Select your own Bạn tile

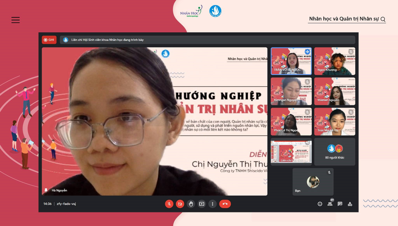tap(313, 182)
